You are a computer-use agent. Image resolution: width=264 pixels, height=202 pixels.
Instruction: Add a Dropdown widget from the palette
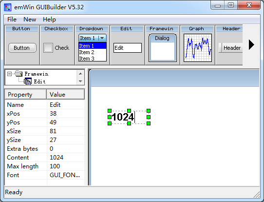coord(92,45)
